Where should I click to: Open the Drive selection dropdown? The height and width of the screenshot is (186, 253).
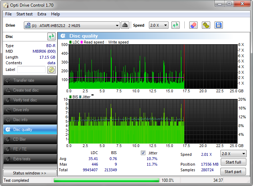pos(72,25)
